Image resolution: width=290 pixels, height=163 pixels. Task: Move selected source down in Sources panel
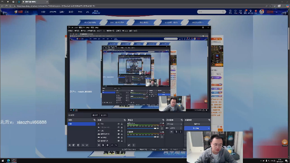tap(116, 145)
